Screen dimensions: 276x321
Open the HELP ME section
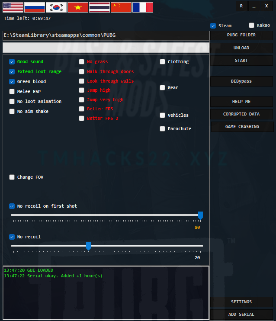[x=241, y=102]
